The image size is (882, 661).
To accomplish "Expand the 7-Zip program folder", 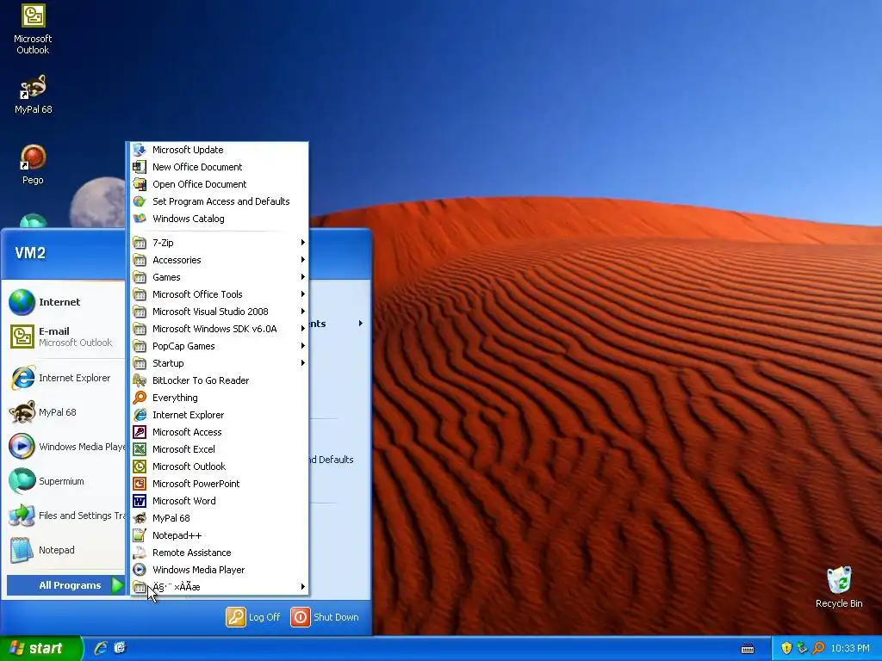I will coord(218,243).
